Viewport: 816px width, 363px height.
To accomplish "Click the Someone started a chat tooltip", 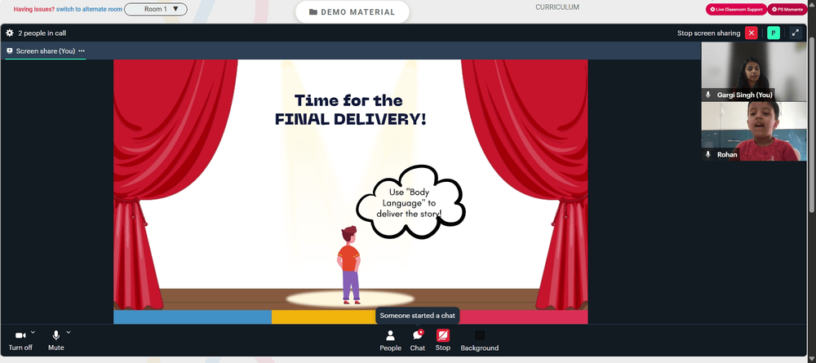I will pyautogui.click(x=417, y=315).
